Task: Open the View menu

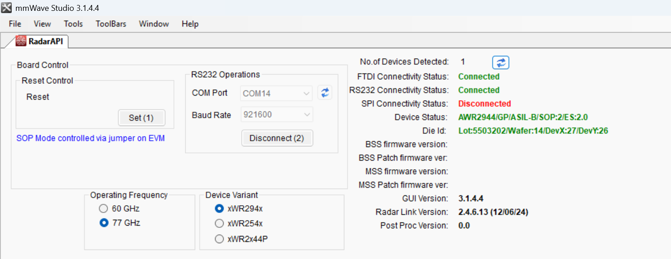Action: point(42,24)
